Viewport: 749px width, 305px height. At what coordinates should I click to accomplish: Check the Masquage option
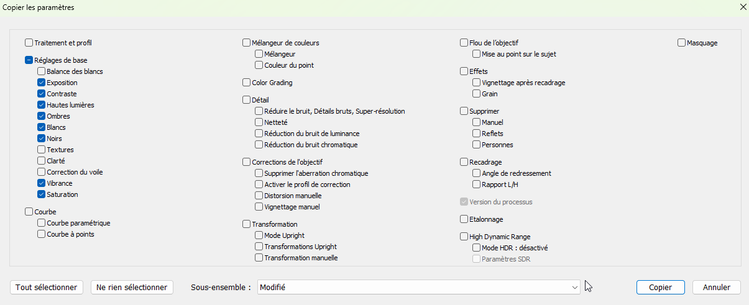pos(681,43)
